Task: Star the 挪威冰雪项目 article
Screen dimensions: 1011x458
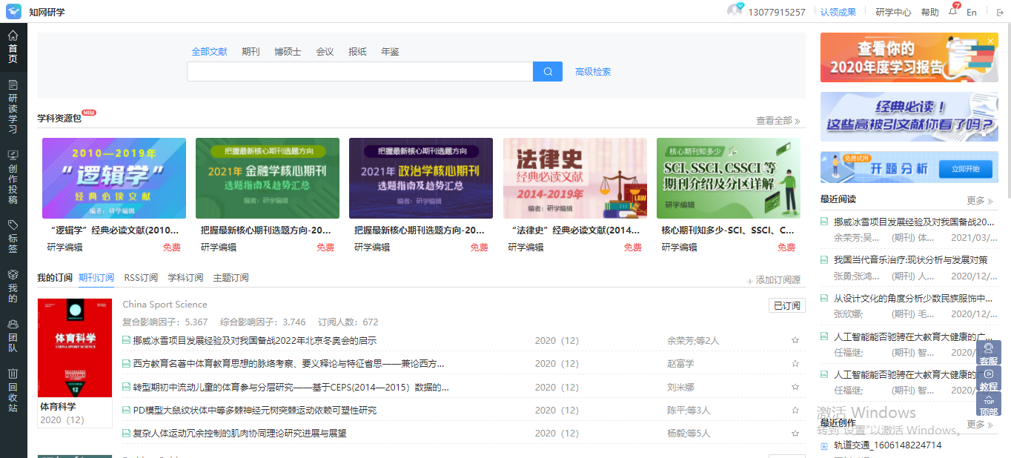Action: click(795, 341)
